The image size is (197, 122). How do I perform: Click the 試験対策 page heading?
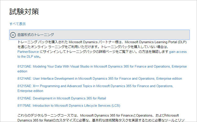[24, 12]
